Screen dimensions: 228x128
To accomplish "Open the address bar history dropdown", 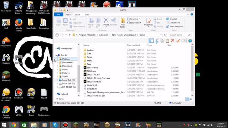I will coord(161,35).
